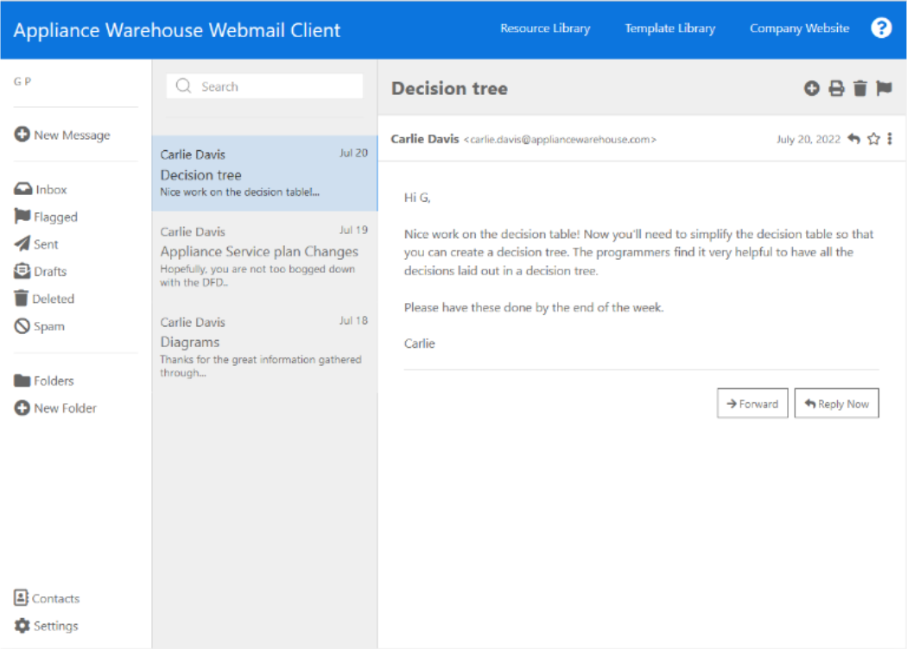Screen dimensions: 907x649
Task: Open the Contacts label
Action: point(55,598)
